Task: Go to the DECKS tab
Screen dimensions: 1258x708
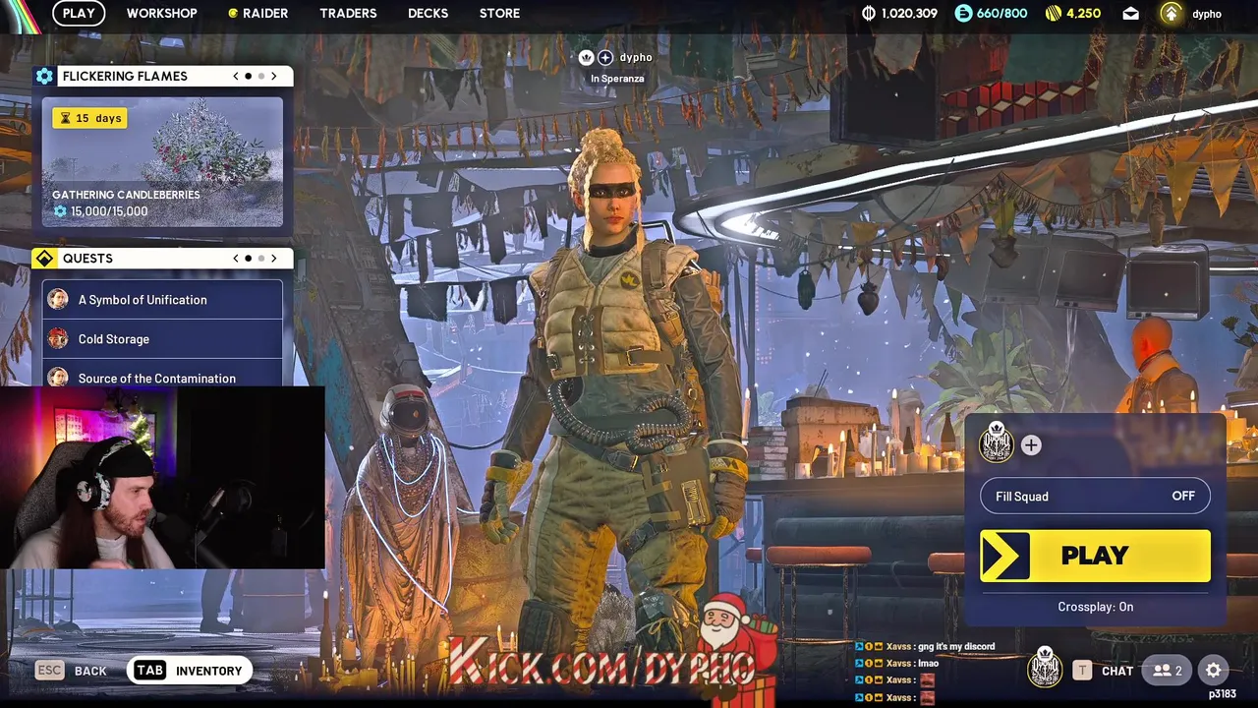Action: coord(428,13)
